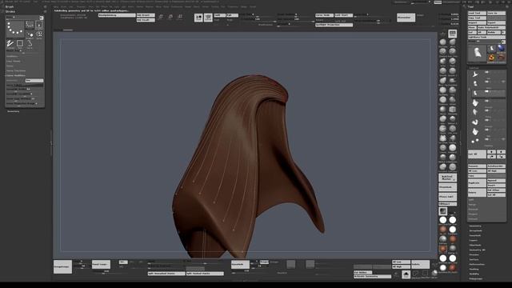
Task: Pick the curved-line stroke icon beside the square
Action: pyautogui.click(x=30, y=44)
